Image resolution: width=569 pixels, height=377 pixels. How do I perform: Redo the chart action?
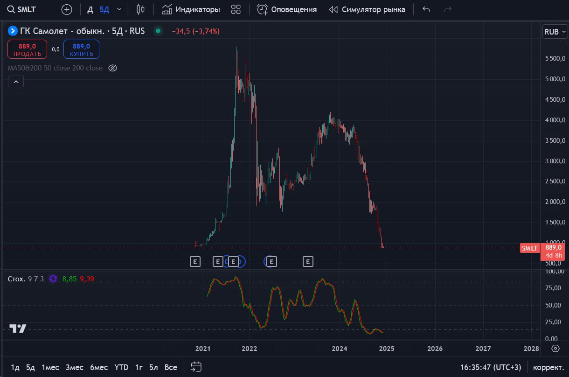(448, 9)
